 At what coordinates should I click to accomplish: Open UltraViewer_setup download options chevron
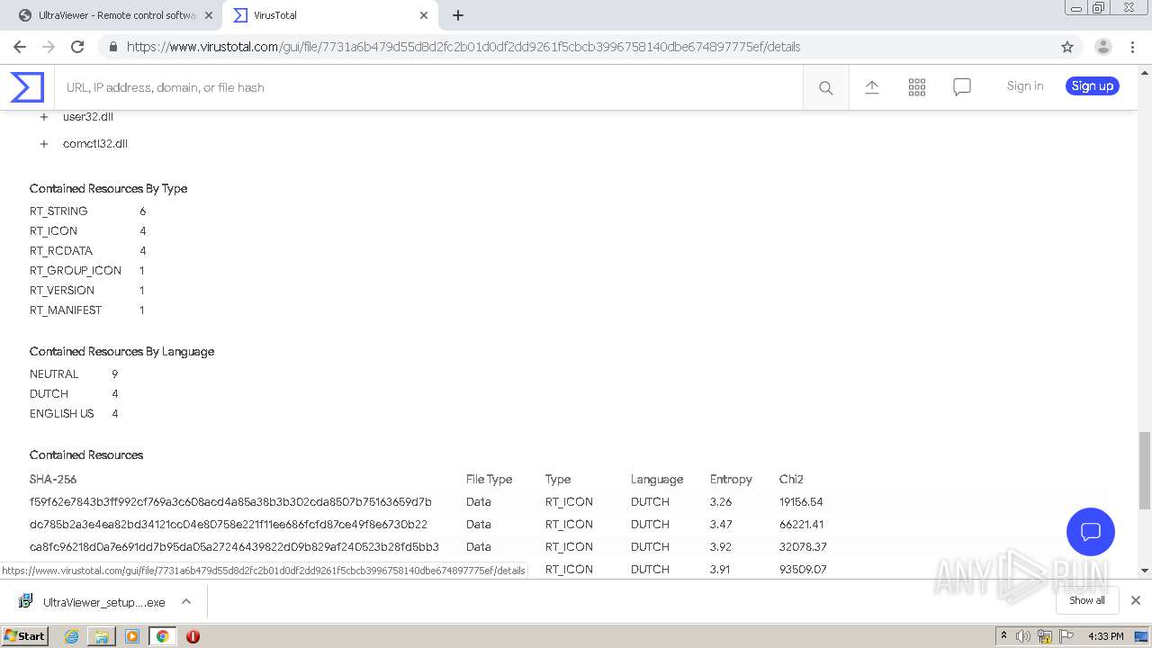click(x=186, y=601)
